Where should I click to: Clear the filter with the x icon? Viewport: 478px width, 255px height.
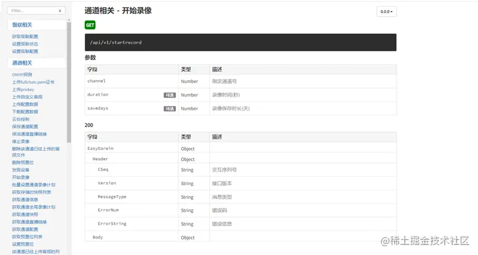pyautogui.click(x=60, y=11)
